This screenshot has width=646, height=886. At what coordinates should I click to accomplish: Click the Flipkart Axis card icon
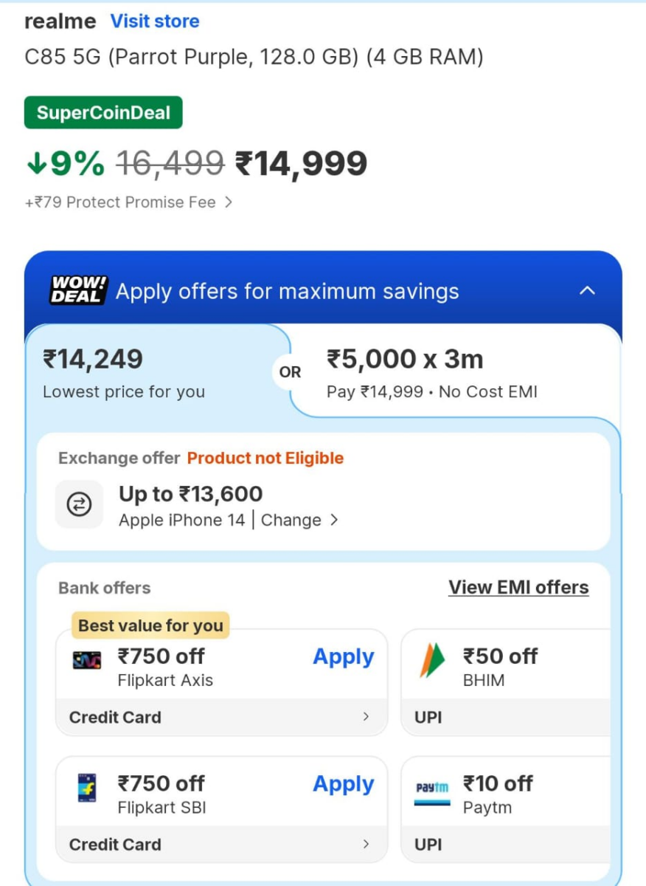(87, 660)
